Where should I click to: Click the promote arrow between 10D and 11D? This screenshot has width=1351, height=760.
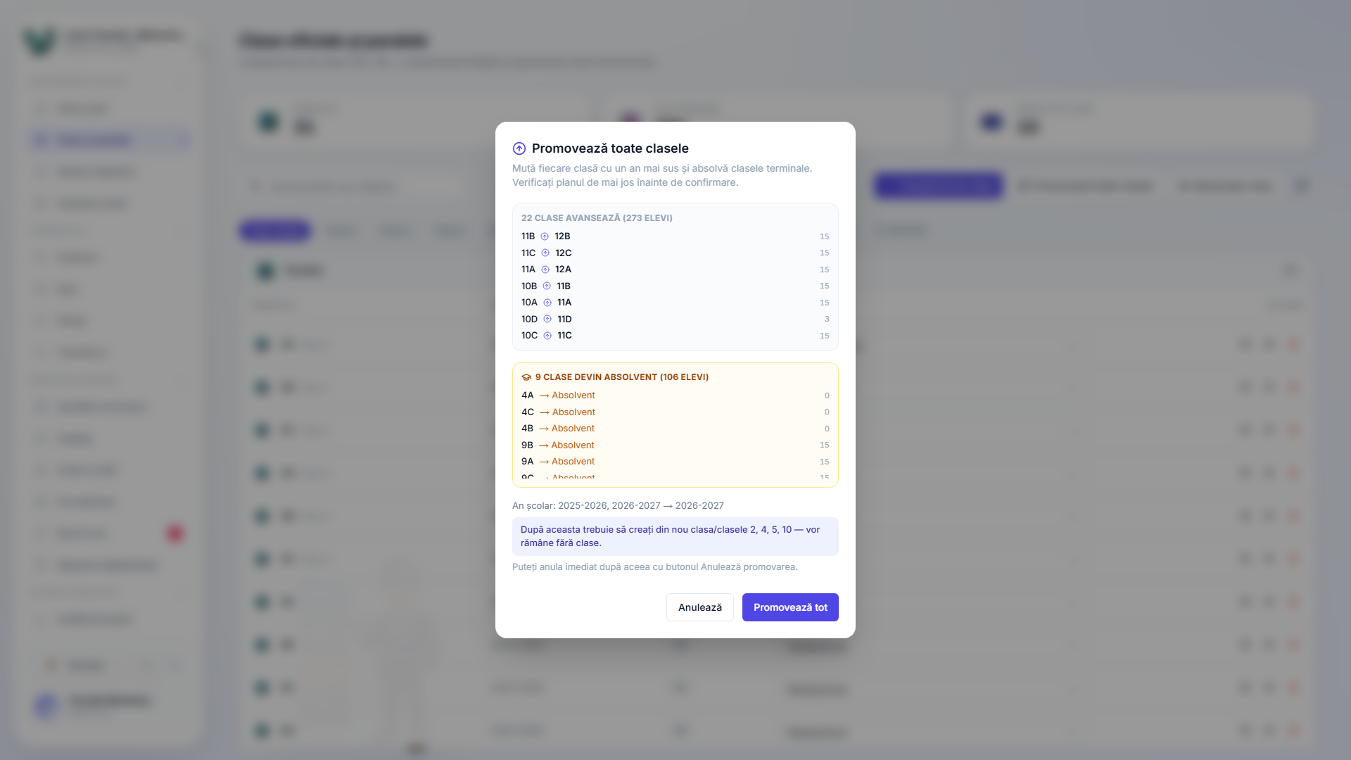[547, 319]
